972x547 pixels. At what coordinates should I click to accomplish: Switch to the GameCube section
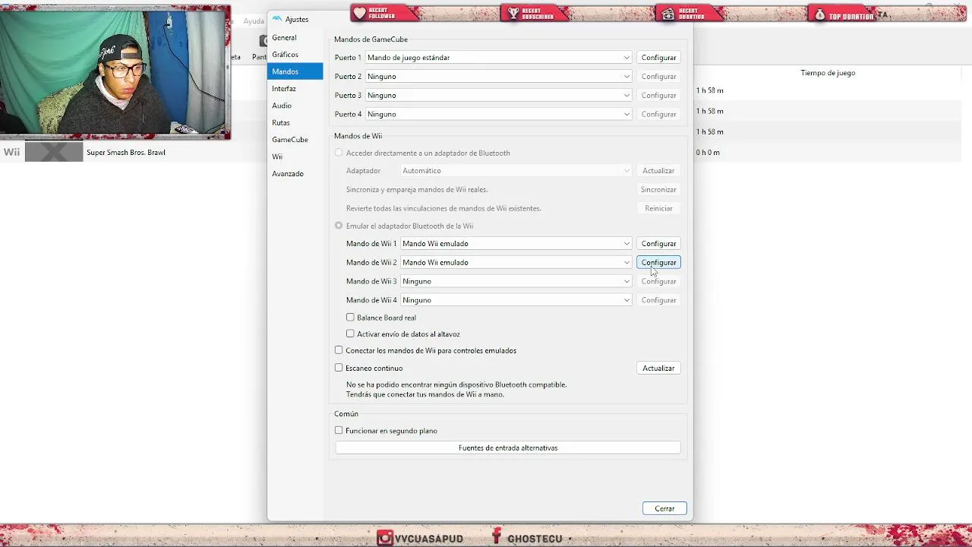[x=295, y=140]
